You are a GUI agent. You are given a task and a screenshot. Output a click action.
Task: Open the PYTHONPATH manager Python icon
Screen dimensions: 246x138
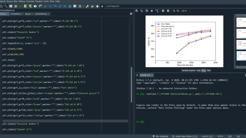click(92, 6)
